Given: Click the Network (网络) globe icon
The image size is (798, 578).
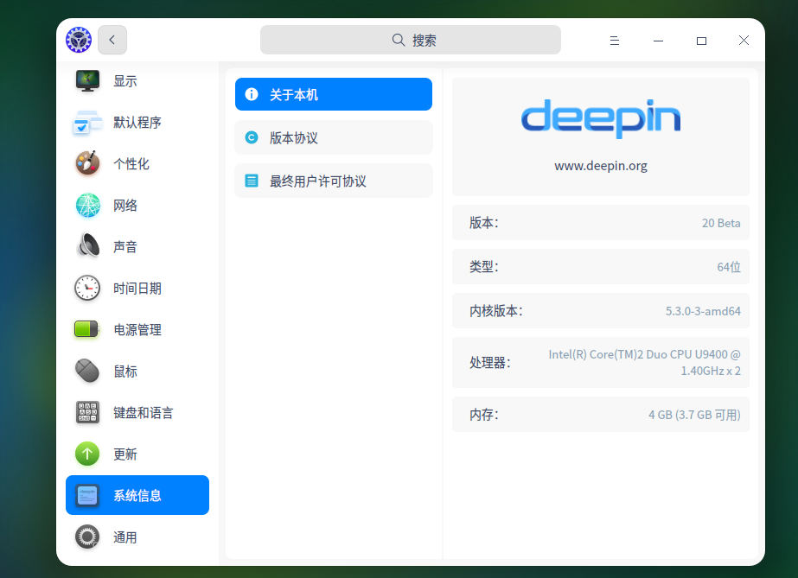Looking at the screenshot, I should pyautogui.click(x=87, y=206).
